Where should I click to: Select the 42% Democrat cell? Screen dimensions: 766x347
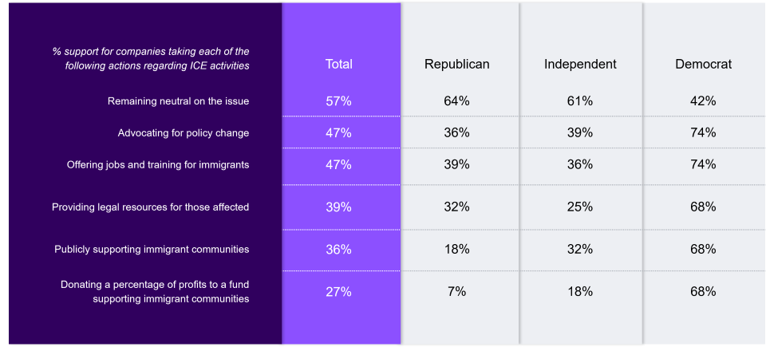coord(703,101)
